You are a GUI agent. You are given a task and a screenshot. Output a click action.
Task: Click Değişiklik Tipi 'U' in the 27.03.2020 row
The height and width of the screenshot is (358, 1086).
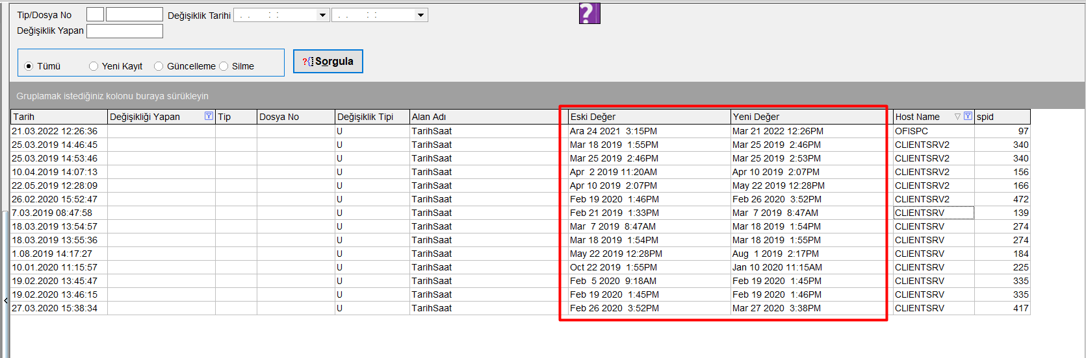tap(372, 308)
